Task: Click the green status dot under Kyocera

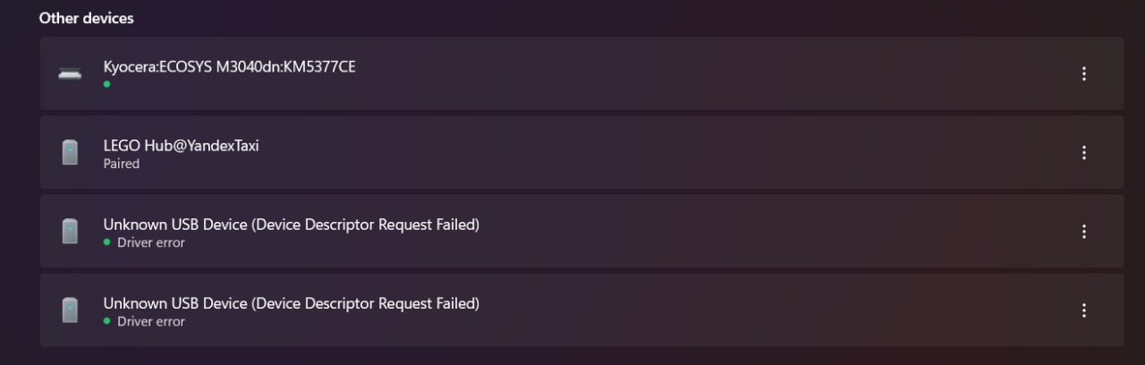Action: pos(107,84)
